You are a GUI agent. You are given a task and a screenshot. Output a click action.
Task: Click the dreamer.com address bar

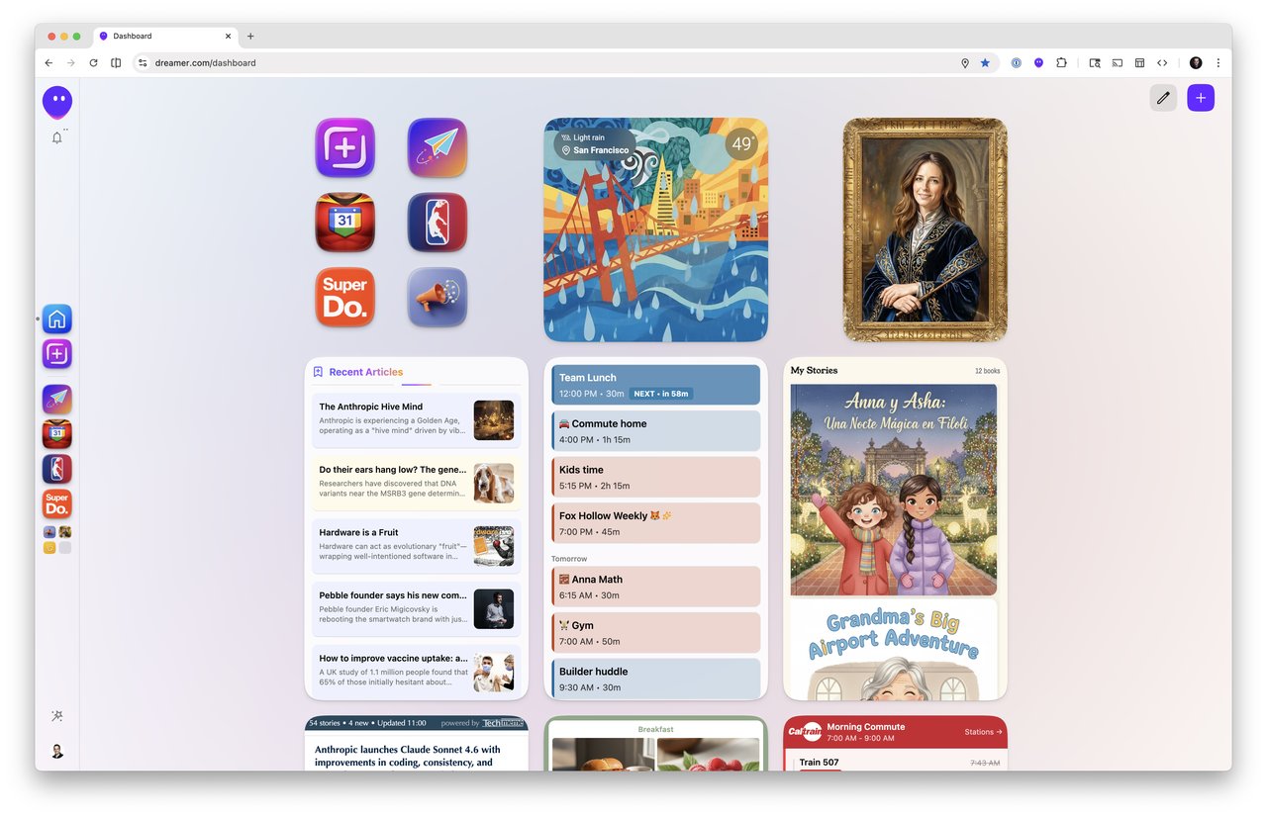coord(544,62)
